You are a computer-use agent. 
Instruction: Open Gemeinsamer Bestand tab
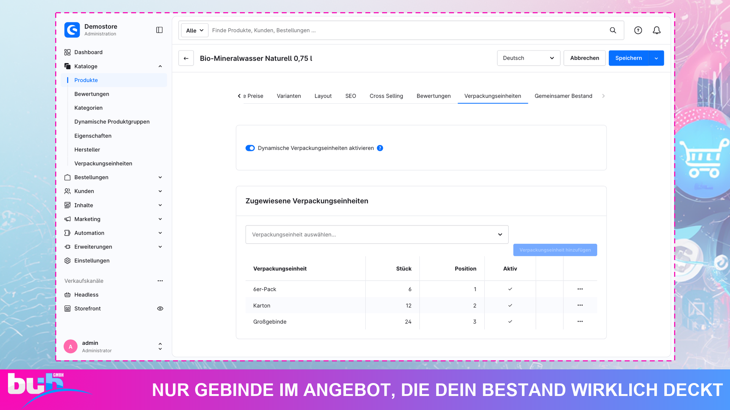(x=563, y=96)
